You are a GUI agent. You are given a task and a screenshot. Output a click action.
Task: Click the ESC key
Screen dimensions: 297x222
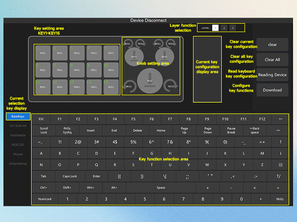pos(41,119)
